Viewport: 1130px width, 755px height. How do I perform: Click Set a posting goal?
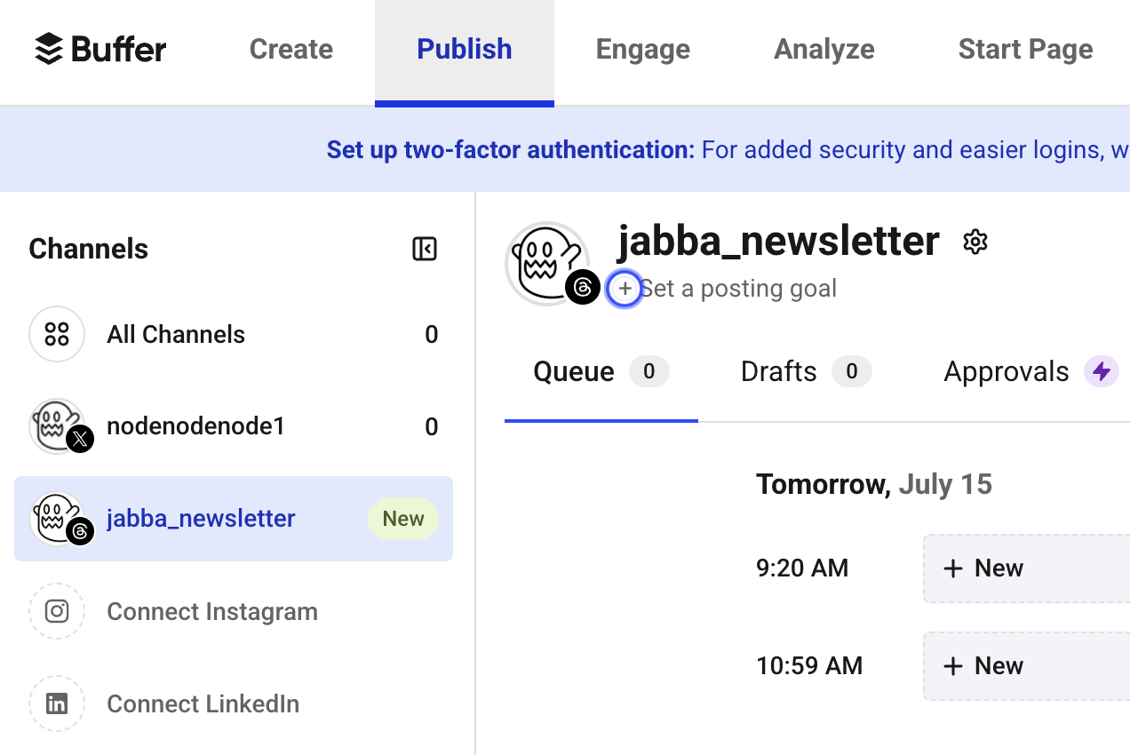(x=738, y=289)
